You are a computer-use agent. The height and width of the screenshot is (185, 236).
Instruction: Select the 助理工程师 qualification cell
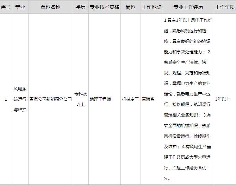pos(100,99)
